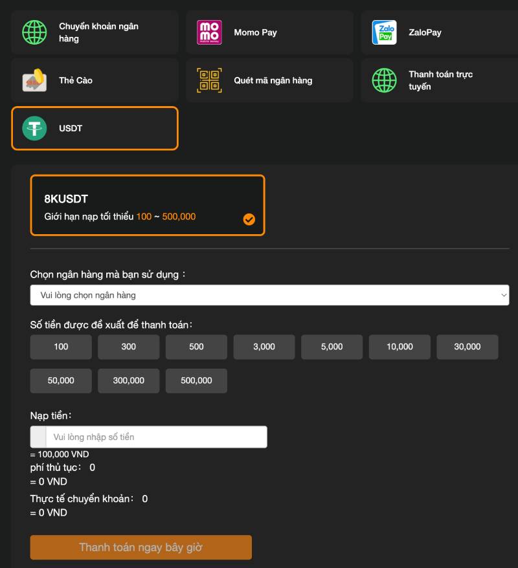
Task: Select the Momo Pay logo icon
Action: pos(209,32)
